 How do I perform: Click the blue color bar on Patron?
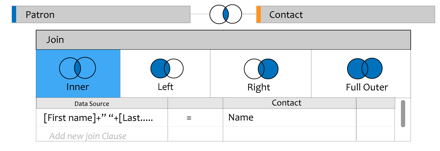pyautogui.click(x=14, y=14)
